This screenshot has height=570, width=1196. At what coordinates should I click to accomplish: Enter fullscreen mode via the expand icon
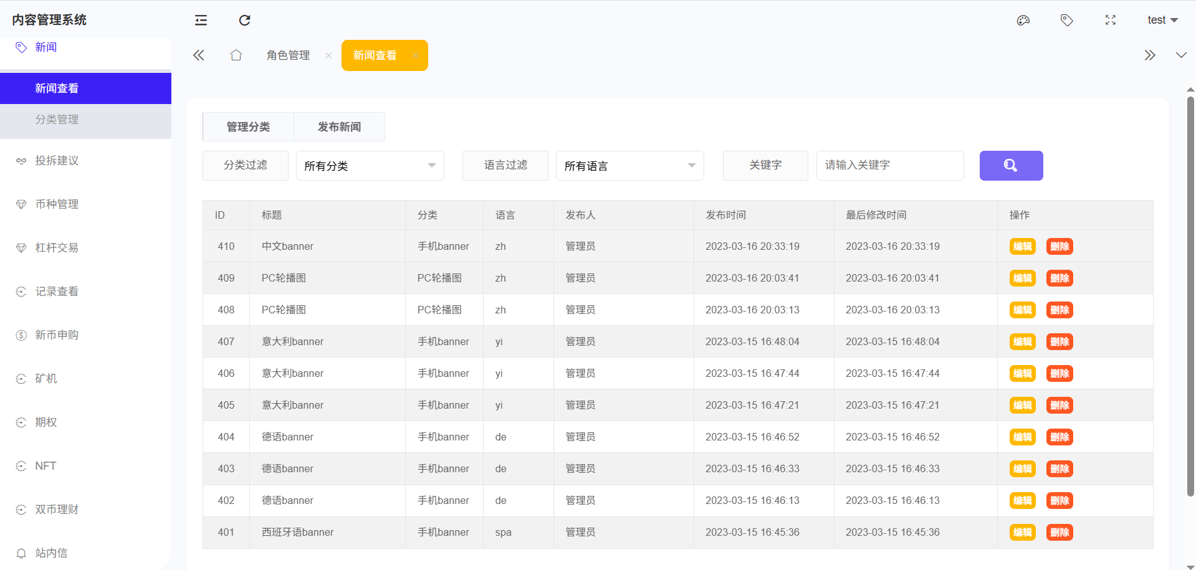click(x=1110, y=21)
